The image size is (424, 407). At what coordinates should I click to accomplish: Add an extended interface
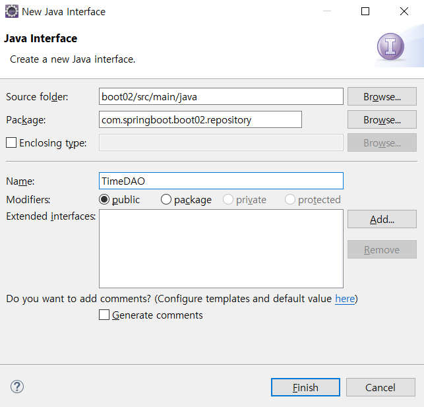click(382, 219)
